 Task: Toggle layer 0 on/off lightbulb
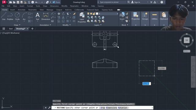[x=88, y=13]
